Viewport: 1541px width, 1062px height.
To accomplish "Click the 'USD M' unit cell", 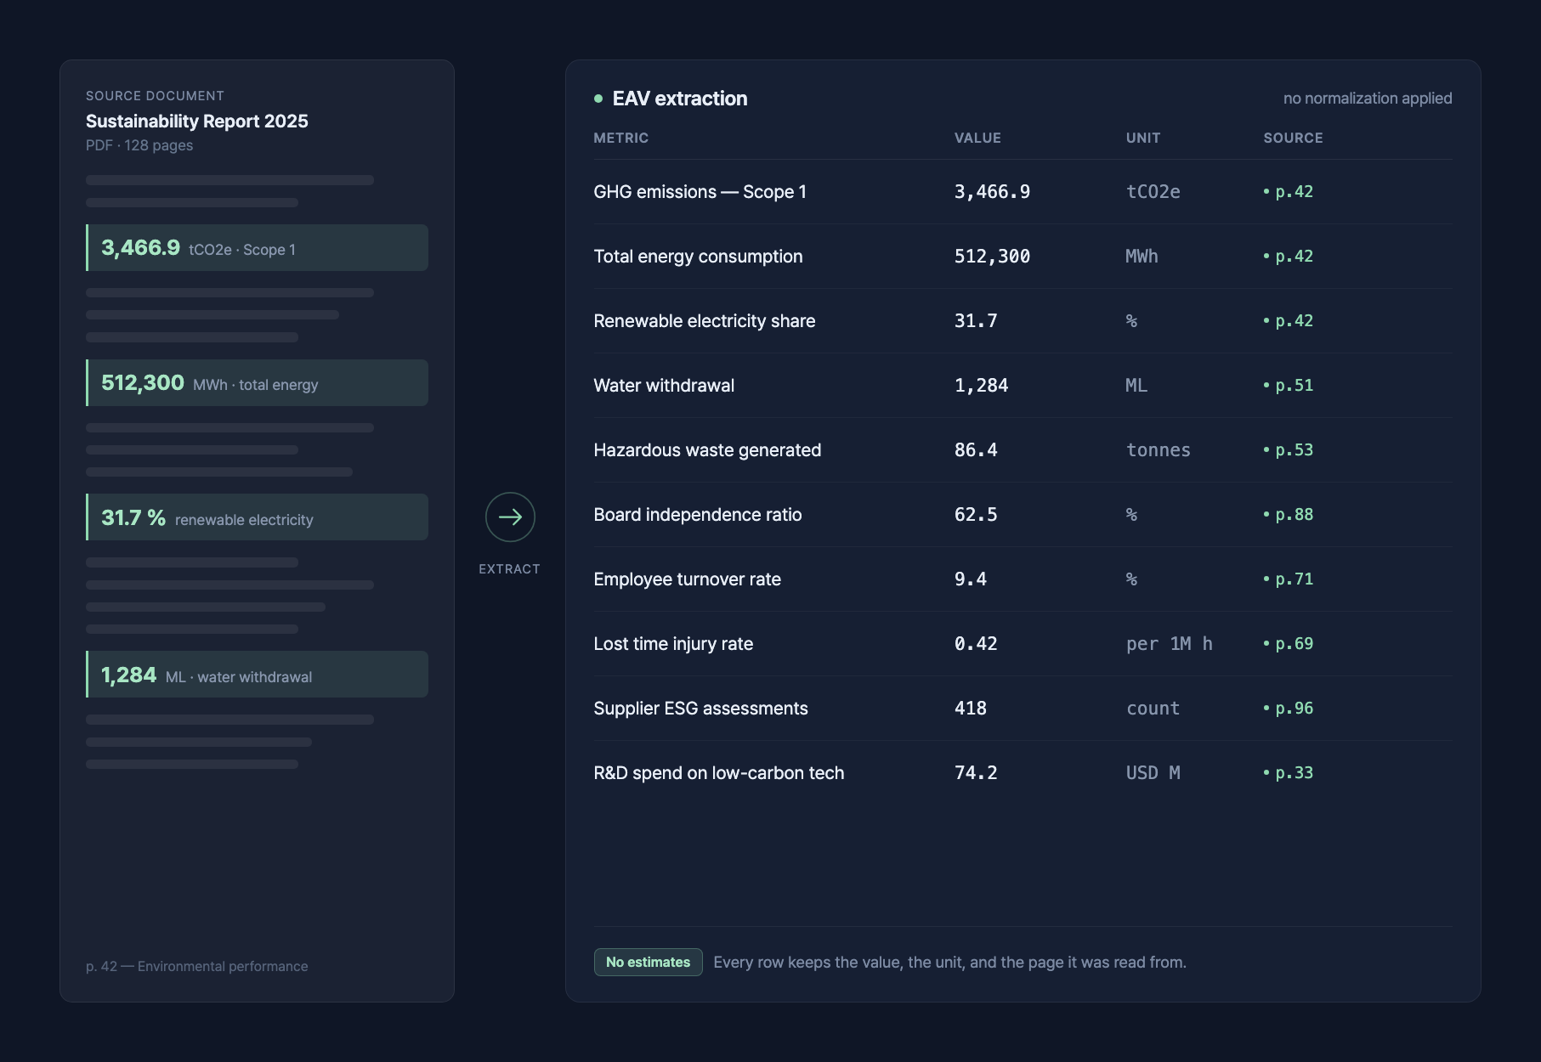I will click(1153, 773).
